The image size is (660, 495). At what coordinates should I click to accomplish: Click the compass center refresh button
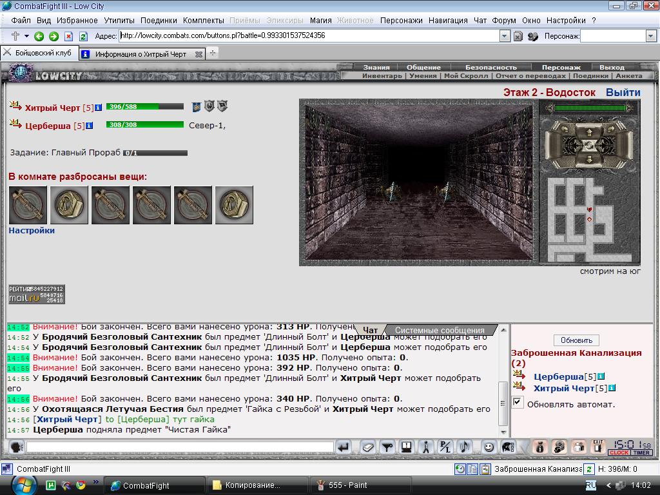click(x=589, y=145)
